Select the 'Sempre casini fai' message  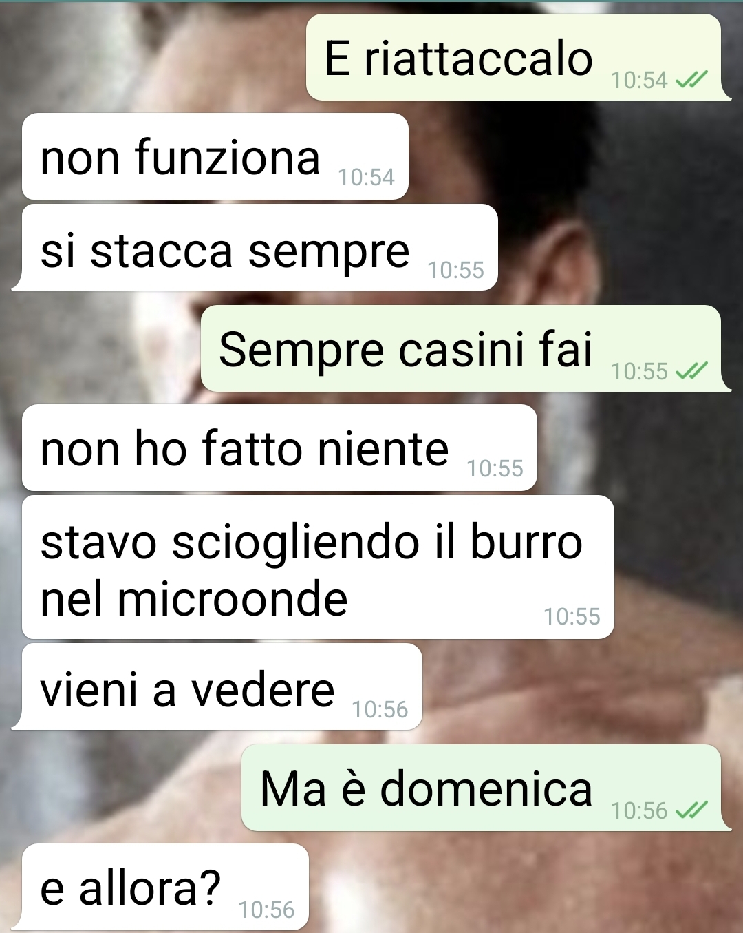click(466, 349)
